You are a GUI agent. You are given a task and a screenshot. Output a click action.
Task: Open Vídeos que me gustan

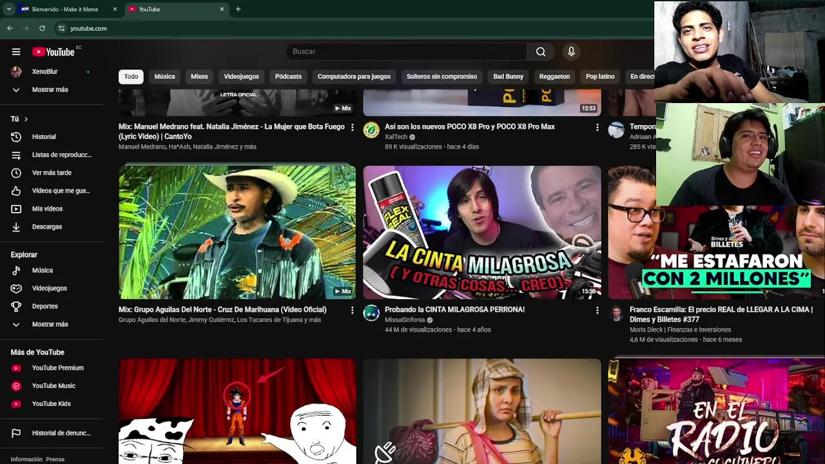[x=52, y=191]
